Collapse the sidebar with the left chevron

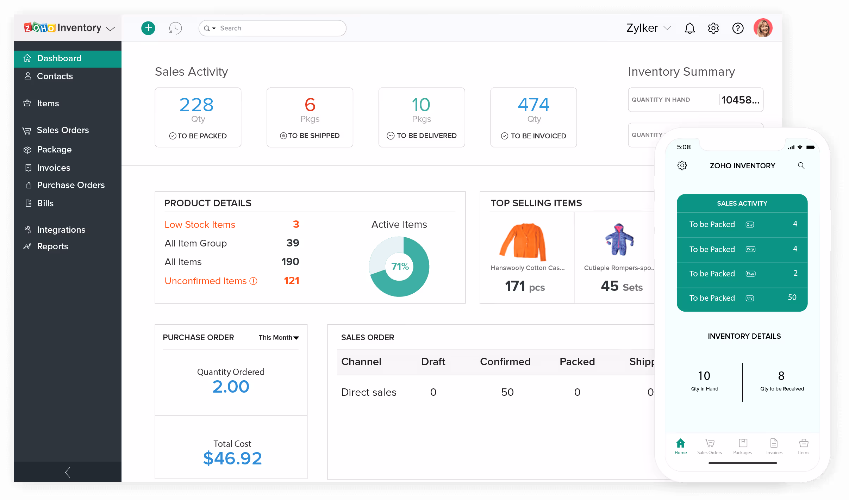point(68,472)
